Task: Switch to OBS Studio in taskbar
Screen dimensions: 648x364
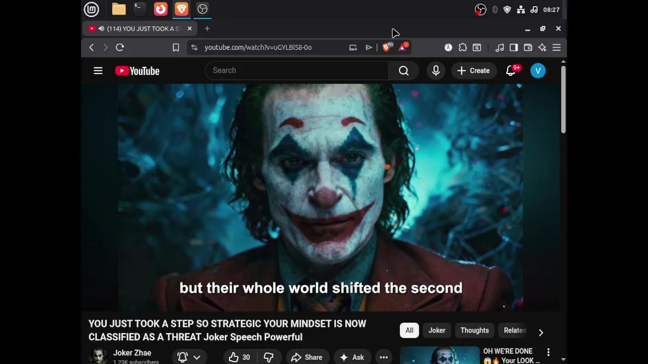Action: (202, 9)
